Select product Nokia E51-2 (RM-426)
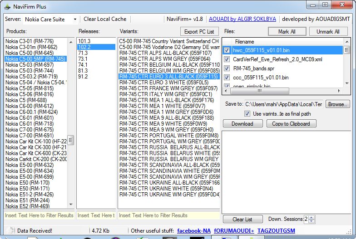Screen dimensions: 356x239 pos(35,194)
